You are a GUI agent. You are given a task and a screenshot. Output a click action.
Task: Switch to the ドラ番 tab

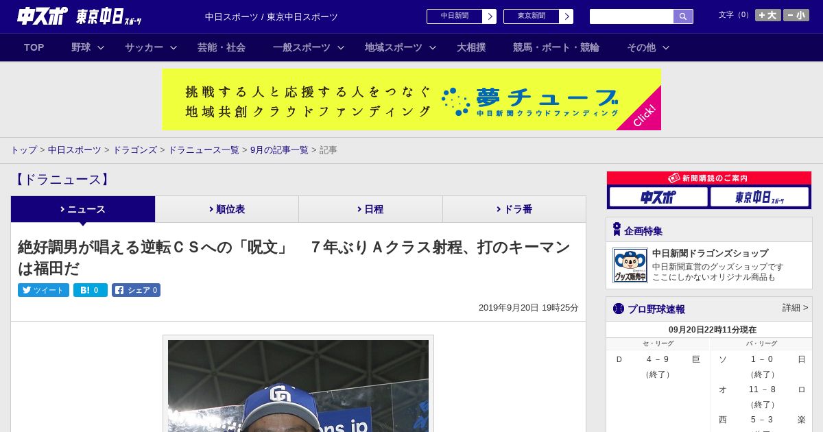tap(514, 209)
